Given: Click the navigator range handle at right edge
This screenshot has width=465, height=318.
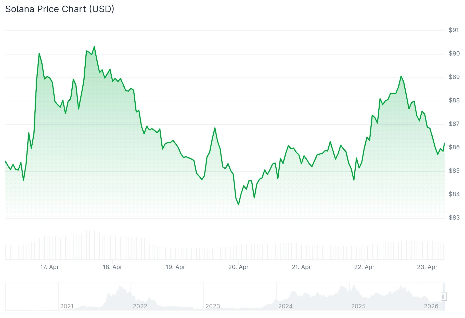Looking at the screenshot, I should click(x=444, y=296).
